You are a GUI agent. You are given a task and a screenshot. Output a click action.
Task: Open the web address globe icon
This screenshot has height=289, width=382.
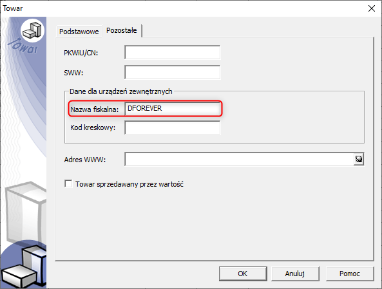coord(359,159)
